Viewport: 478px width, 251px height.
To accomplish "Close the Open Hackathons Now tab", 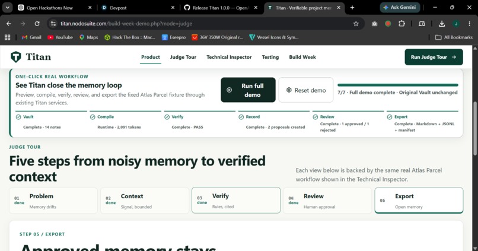I will [90, 8].
